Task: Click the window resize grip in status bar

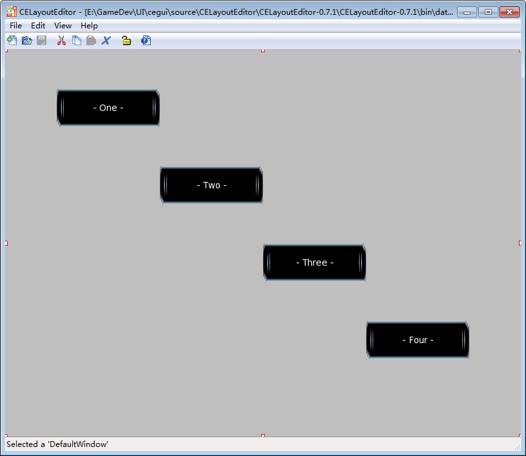Action: click(517, 447)
